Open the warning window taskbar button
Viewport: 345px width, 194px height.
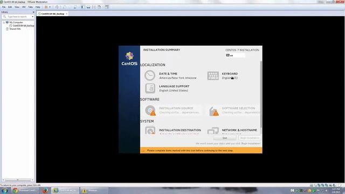click(94, 190)
